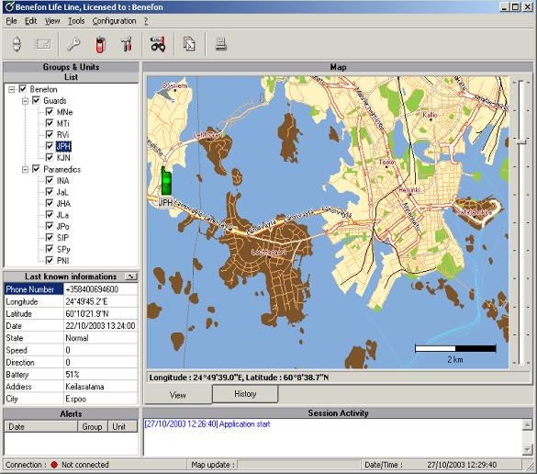The image size is (537, 474).
Task: Click the Battery value 51%
Action: tap(73, 374)
